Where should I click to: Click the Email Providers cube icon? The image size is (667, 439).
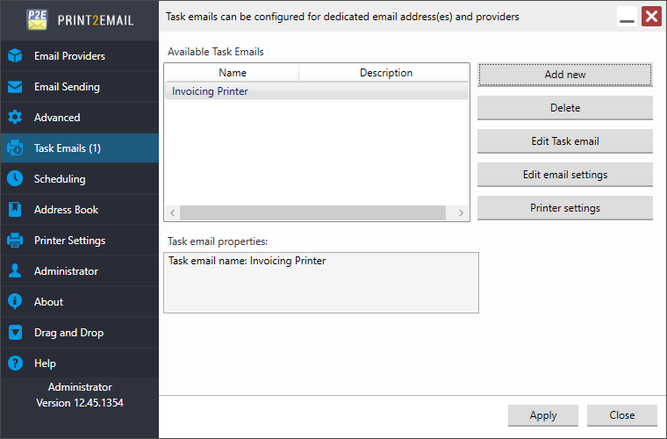(x=15, y=56)
